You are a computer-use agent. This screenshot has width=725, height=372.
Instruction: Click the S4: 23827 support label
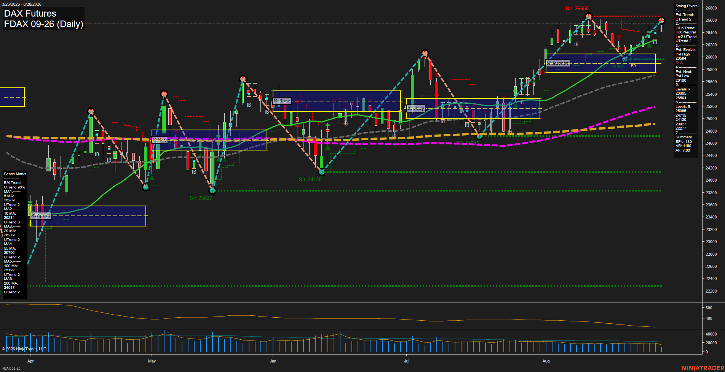point(201,198)
